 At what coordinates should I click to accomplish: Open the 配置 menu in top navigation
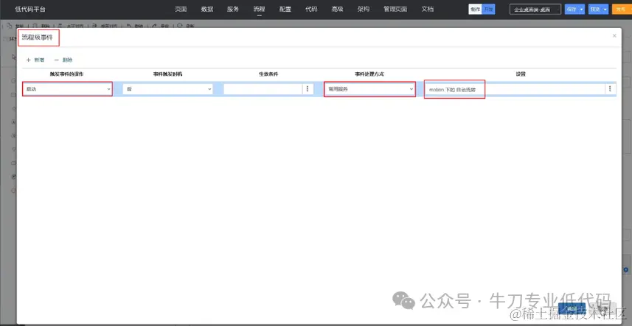(285, 9)
